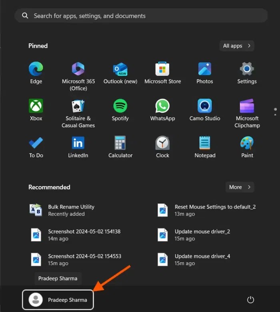The width and height of the screenshot is (280, 312).
Task: Launch Notepad
Action: click(204, 147)
